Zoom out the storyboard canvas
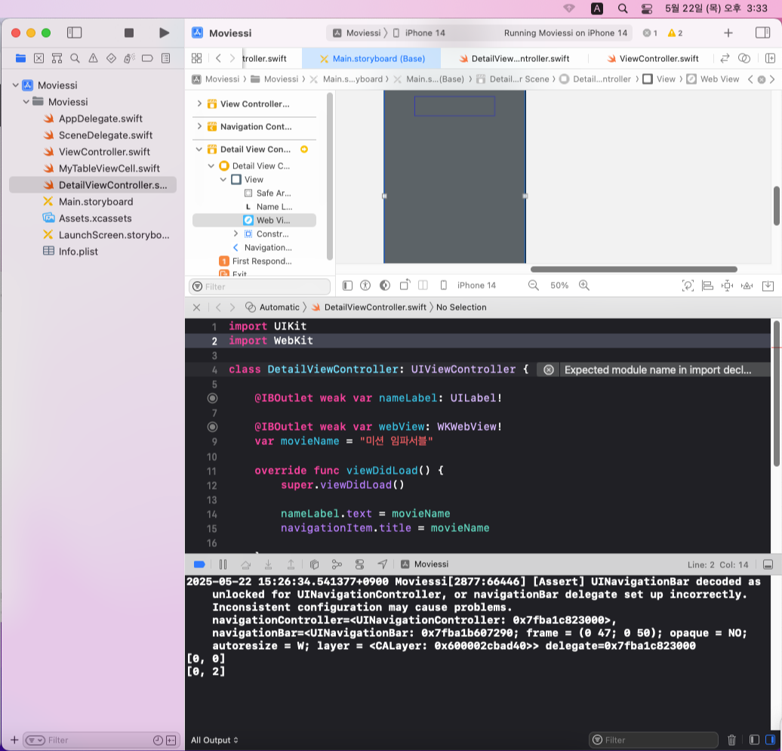Screen dimensions: 782x751 pyautogui.click(x=533, y=285)
